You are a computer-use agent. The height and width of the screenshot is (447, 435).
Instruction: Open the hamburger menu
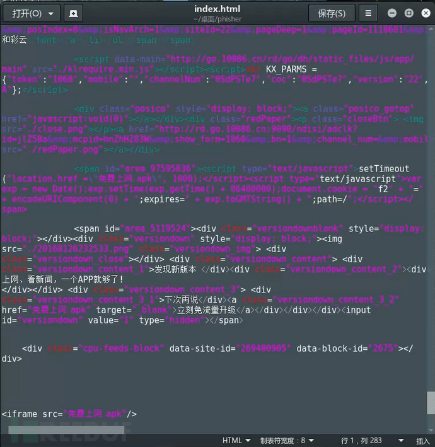368,13
